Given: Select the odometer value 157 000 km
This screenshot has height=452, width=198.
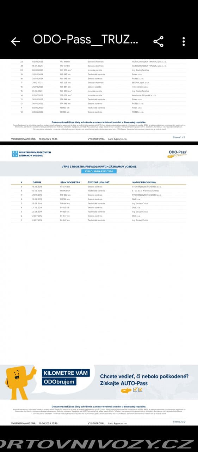Looking at the screenshot, I should click(x=66, y=95).
